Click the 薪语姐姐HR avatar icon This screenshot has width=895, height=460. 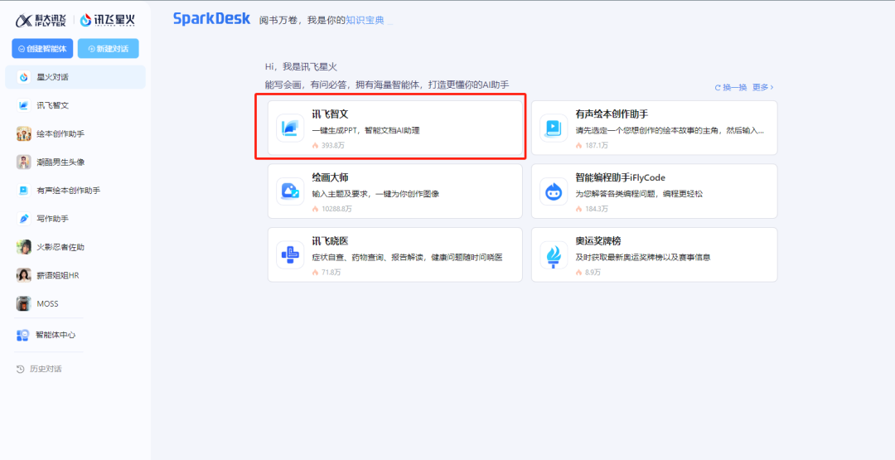[23, 275]
